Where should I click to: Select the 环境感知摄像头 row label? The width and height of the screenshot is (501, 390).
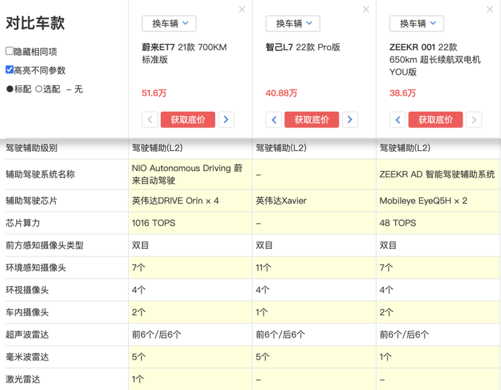(36, 268)
